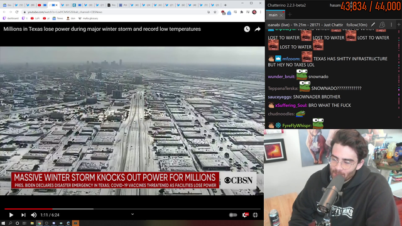Exit full screen in video player
This screenshot has height=226, width=402.
point(255,215)
